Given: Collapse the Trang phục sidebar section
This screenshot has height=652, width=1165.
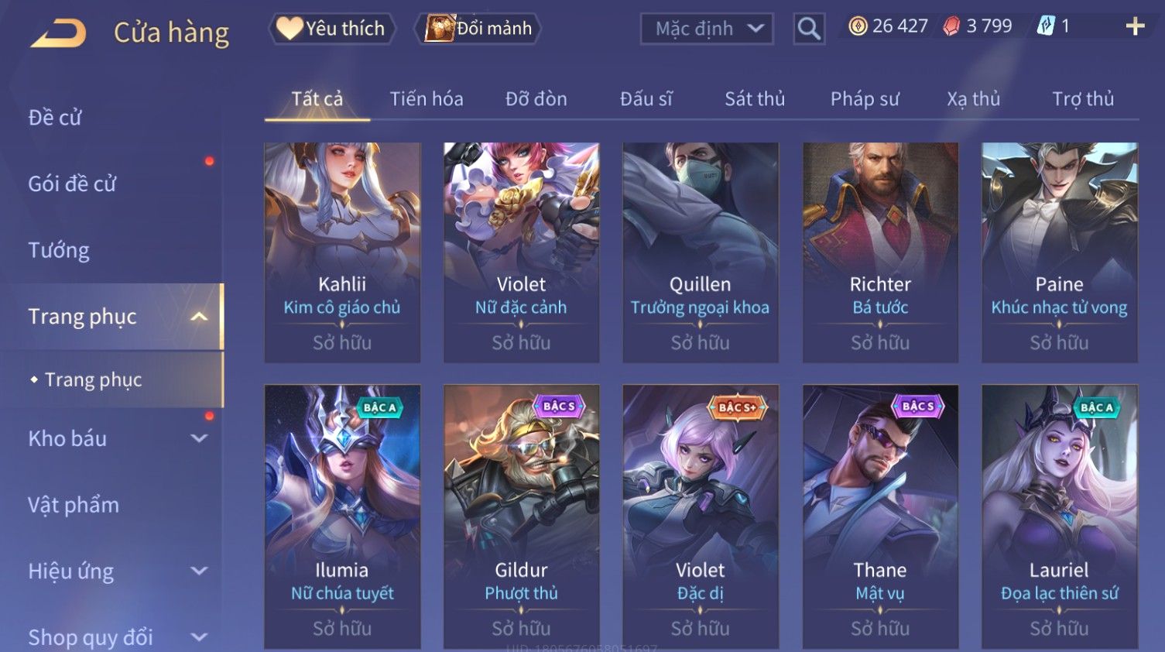Looking at the screenshot, I should (x=199, y=317).
